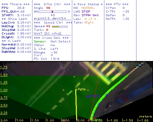Click the red cross marker at bottom axis

tap(89, 120)
